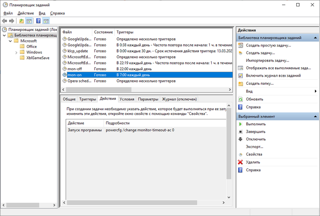This screenshot has width=320, height=216.
Task: Click the clock icon of mon-off task
Action: coord(64,69)
